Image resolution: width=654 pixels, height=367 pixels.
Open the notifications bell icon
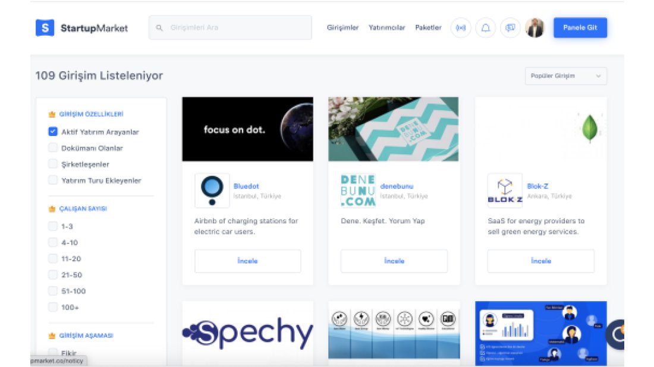[x=485, y=28]
